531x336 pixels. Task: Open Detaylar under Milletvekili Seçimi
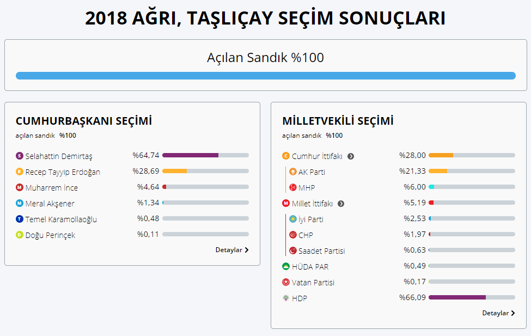tap(498, 313)
